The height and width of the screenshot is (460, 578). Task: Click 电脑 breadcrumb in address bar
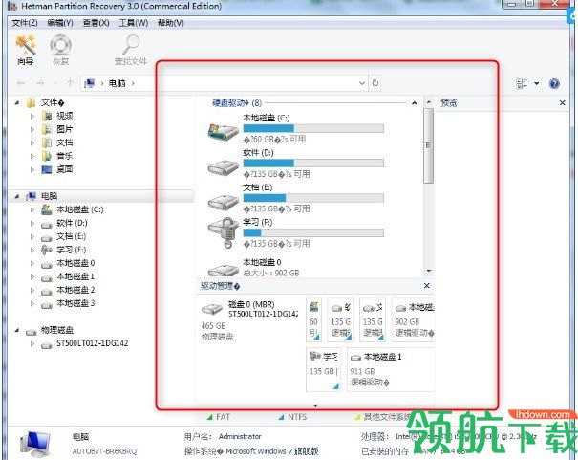tap(117, 83)
